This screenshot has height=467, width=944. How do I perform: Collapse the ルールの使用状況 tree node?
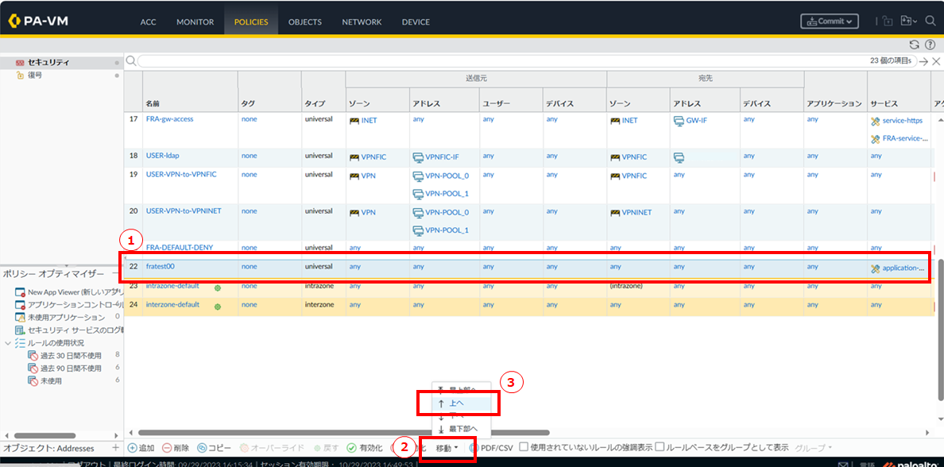click(9, 343)
